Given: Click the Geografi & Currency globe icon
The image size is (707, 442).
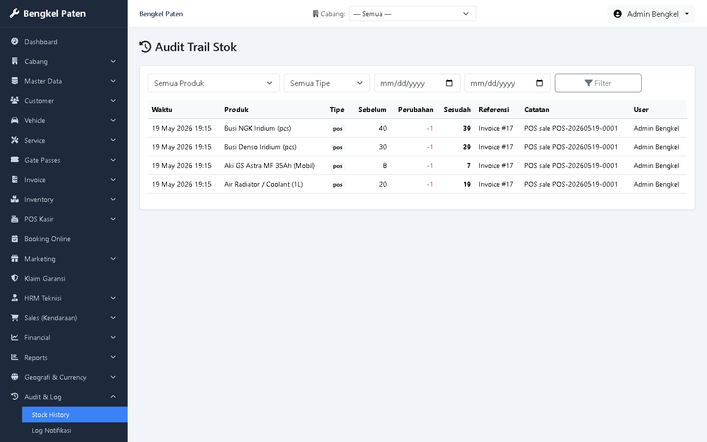Looking at the screenshot, I should click(15, 377).
